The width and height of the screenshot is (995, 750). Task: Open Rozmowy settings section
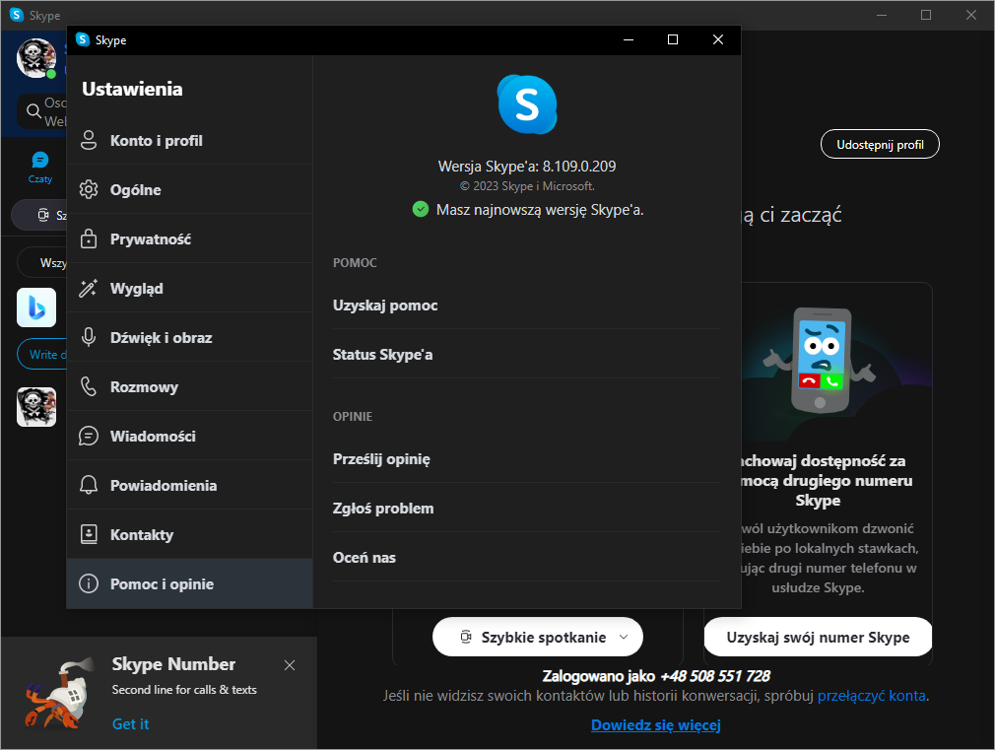click(189, 386)
